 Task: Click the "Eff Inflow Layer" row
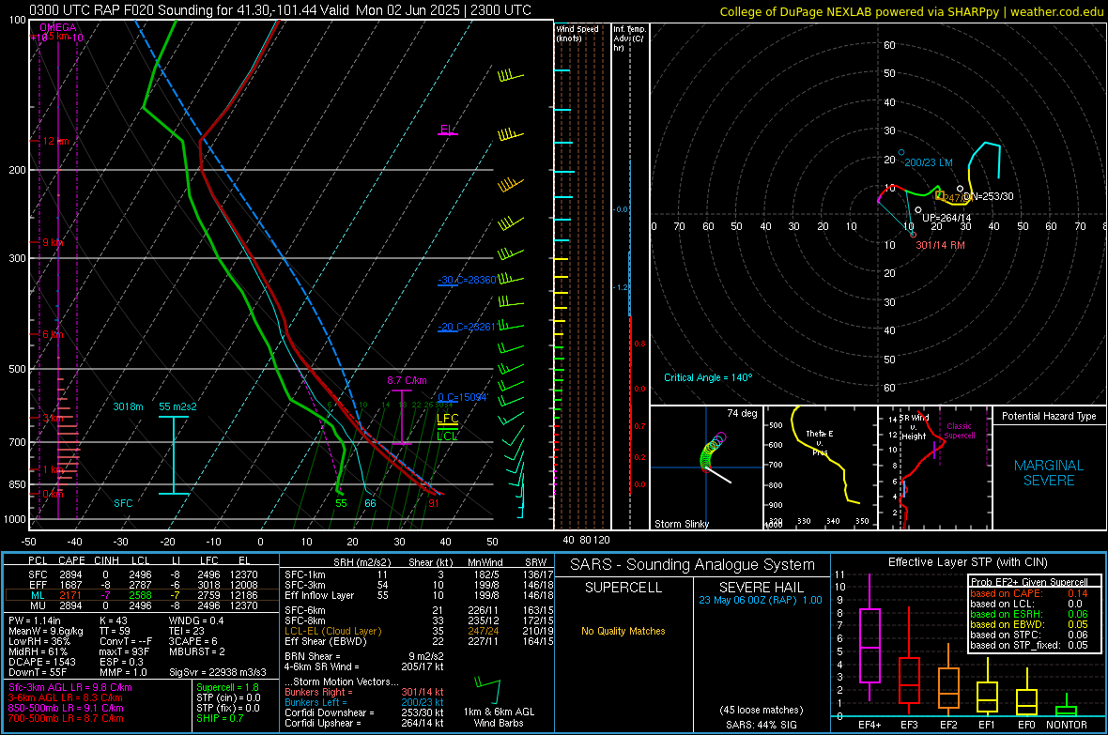pyautogui.click(x=419, y=595)
